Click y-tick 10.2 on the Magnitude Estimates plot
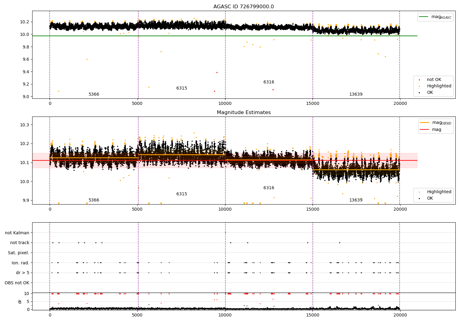The image size is (460, 322). [24, 144]
